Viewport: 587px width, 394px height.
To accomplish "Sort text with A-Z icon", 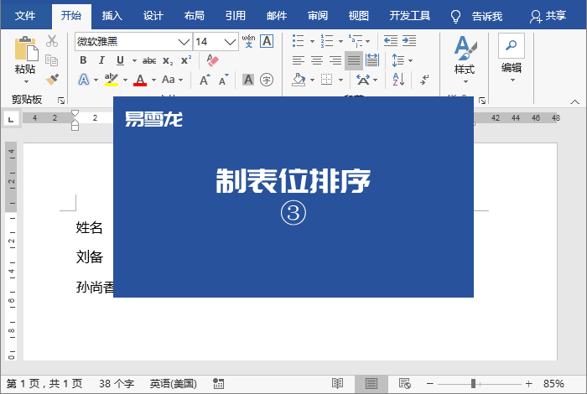I will pyautogui.click(x=398, y=80).
